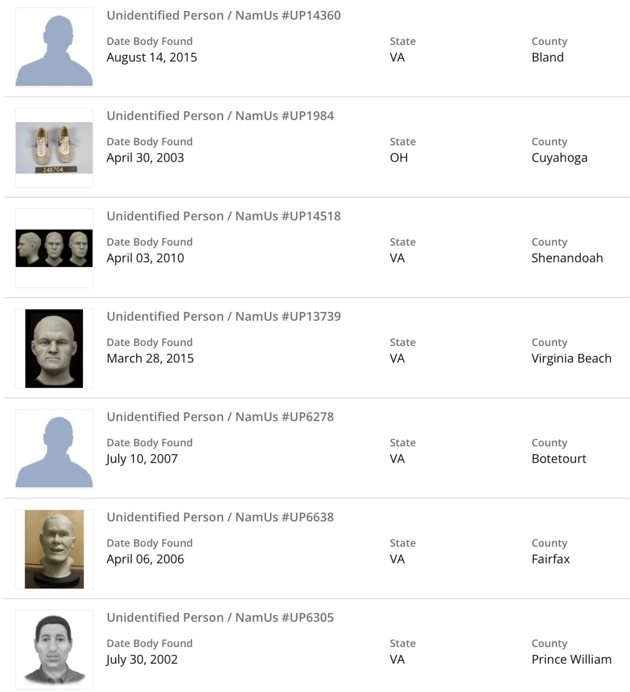630x692 pixels.
Task: Click the OH state value
Action: coord(399,158)
